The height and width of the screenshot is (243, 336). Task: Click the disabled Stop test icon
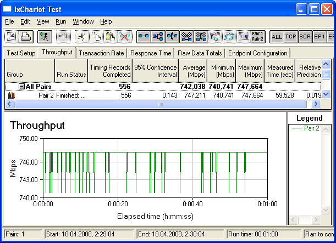(x=63, y=37)
